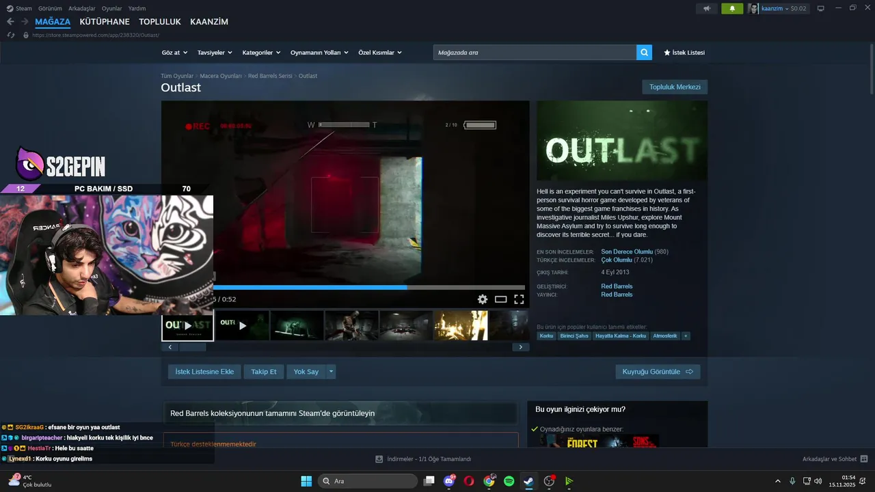Open the Yardım menu

click(x=137, y=8)
